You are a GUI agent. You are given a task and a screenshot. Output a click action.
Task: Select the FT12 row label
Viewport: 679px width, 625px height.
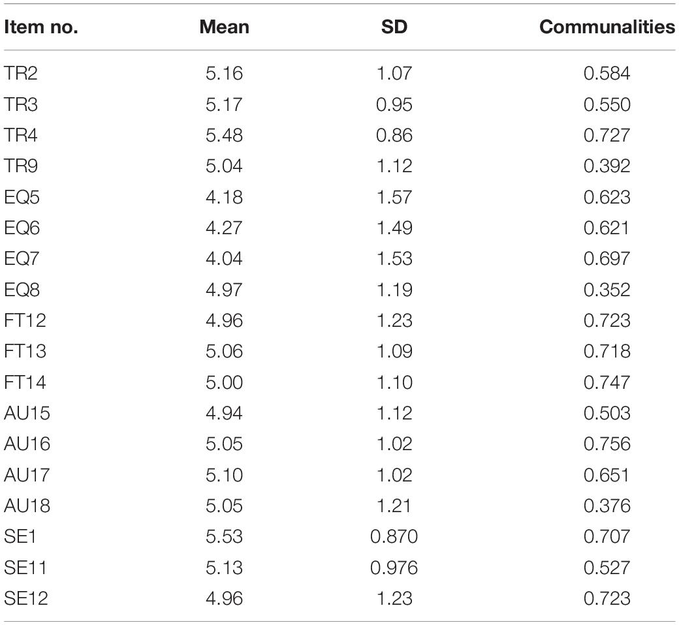25,320
